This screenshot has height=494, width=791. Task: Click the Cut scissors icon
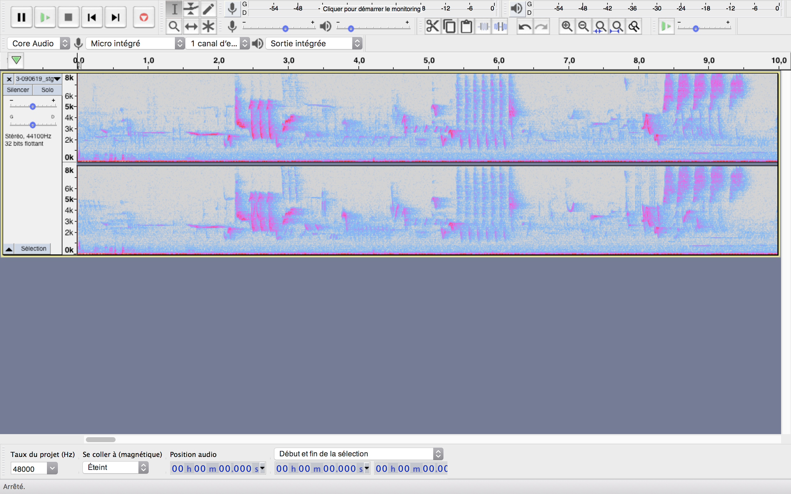pyautogui.click(x=432, y=27)
